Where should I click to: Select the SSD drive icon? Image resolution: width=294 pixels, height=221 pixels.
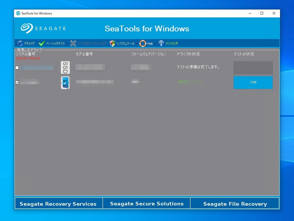65,68
